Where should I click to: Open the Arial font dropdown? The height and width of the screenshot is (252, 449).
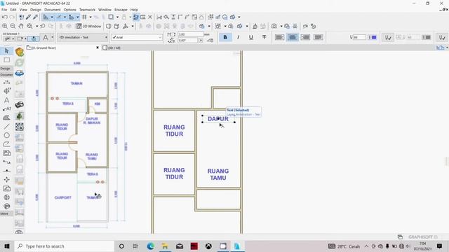click(x=137, y=37)
